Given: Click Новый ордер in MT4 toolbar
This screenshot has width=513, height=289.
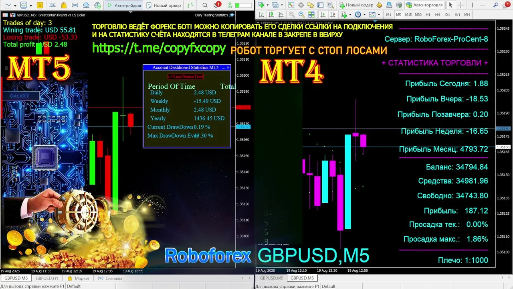Looking at the screenshot, I should [356, 5].
